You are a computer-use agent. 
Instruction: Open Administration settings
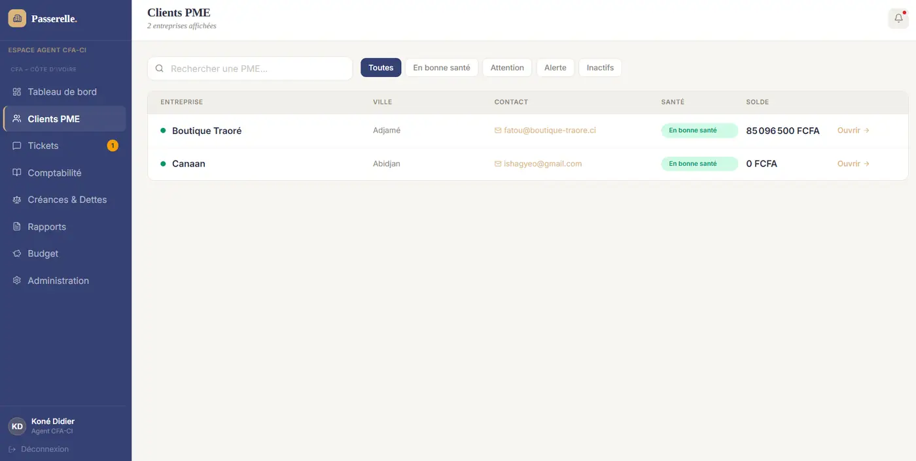[x=65, y=281]
